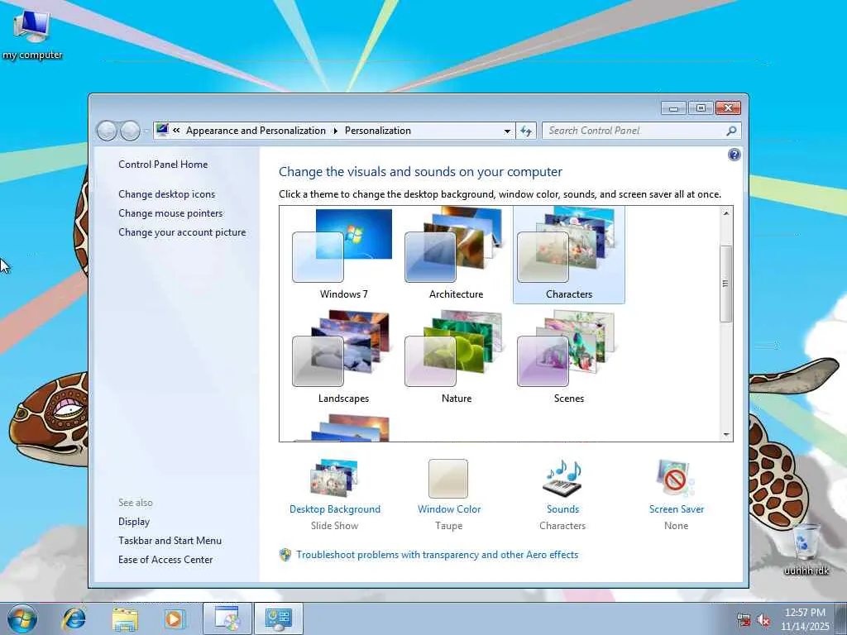Expand the recent pages dropdown arrow
The height and width of the screenshot is (635, 847).
click(x=146, y=131)
